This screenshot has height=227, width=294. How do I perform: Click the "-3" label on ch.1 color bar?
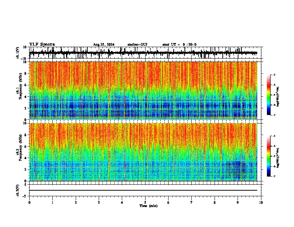[274, 75]
